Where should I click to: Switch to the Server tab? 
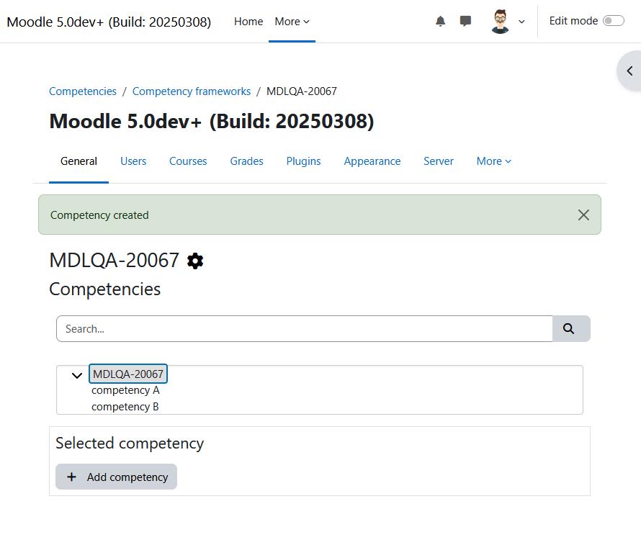point(438,161)
